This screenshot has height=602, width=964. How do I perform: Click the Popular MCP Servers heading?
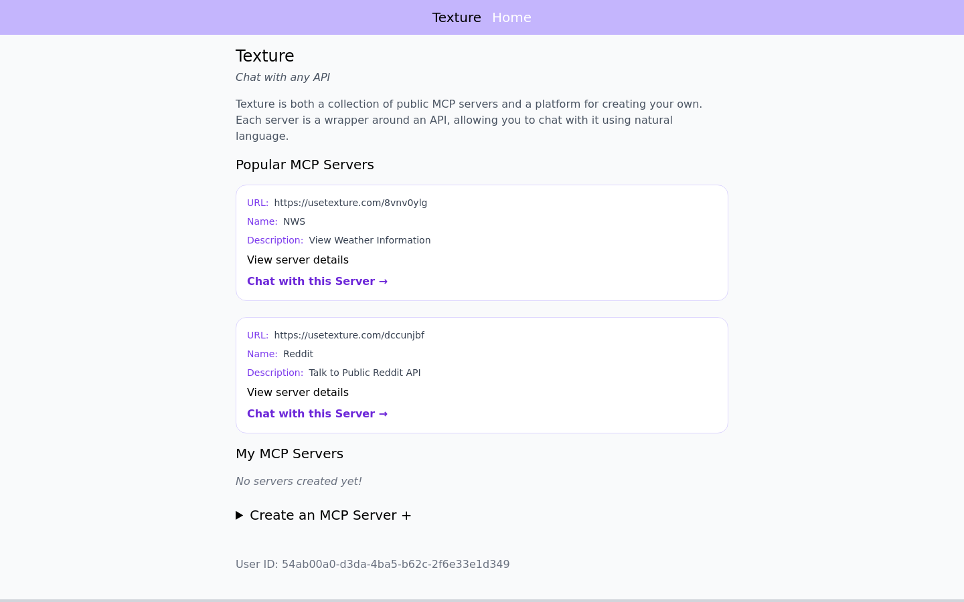click(x=305, y=165)
